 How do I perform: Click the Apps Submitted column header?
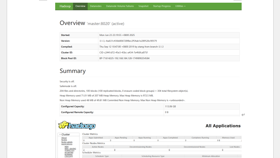pyautogui.click(x=96, y=138)
